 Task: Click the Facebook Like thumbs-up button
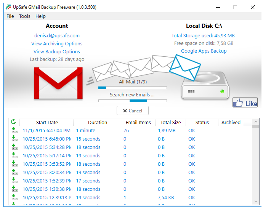coord(245,102)
